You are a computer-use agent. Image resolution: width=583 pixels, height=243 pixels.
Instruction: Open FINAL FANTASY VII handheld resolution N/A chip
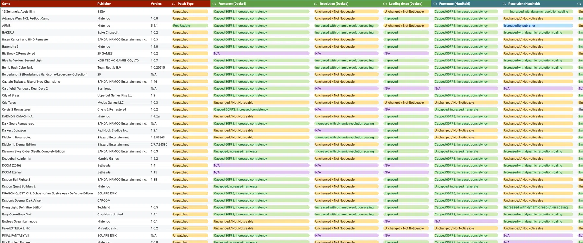(x=538, y=236)
